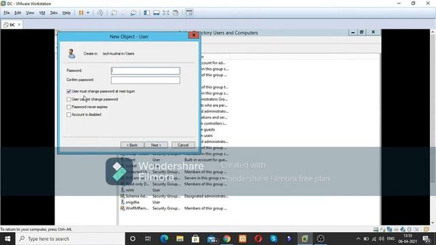Open the View menu

tap(30, 13)
